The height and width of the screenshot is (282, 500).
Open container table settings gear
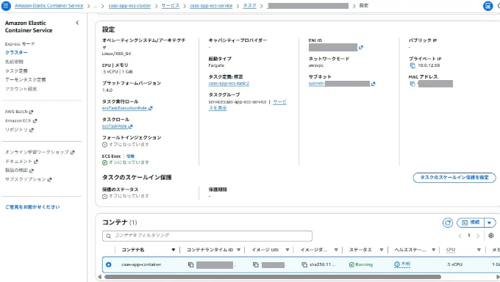[x=490, y=236]
